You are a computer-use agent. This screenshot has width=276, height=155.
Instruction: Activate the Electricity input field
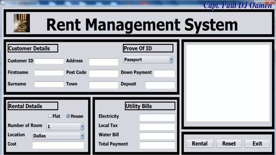click(x=157, y=118)
